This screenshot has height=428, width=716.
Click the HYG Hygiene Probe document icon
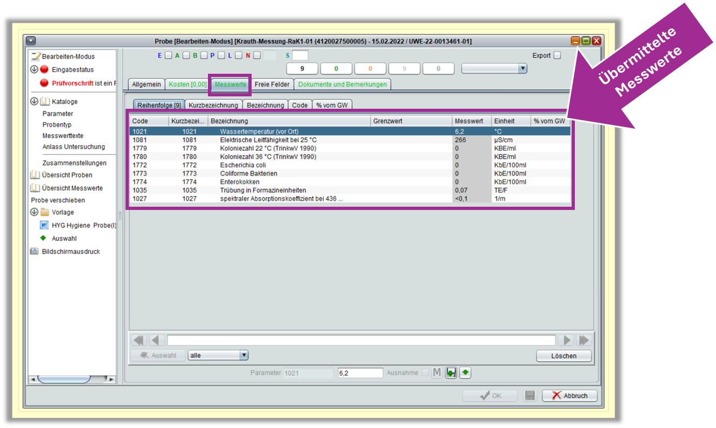[45, 225]
